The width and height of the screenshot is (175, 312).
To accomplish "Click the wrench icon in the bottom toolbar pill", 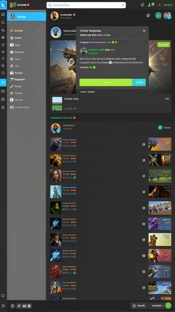I will [12, 306].
